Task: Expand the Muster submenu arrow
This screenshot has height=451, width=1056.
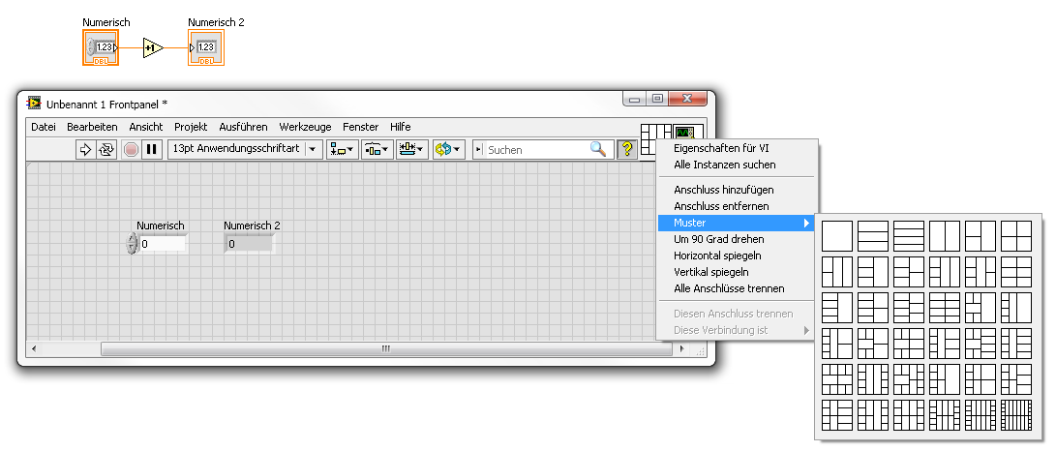Action: coord(806,223)
